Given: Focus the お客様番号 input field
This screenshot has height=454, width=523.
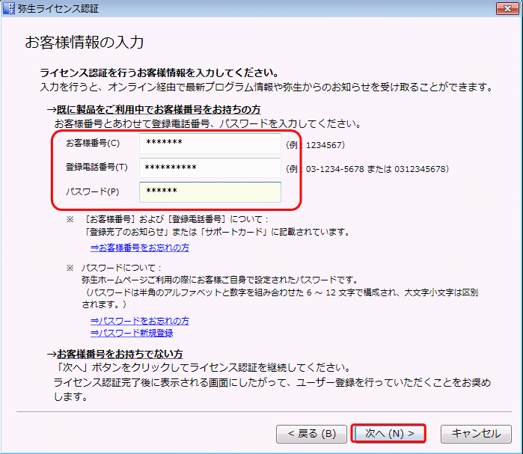Looking at the screenshot, I should coord(209,144).
